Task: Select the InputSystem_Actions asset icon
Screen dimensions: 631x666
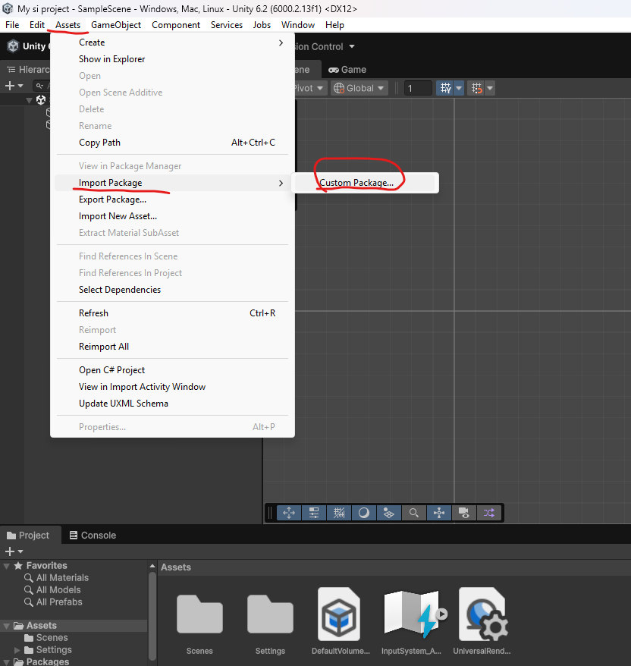Action: coord(410,614)
